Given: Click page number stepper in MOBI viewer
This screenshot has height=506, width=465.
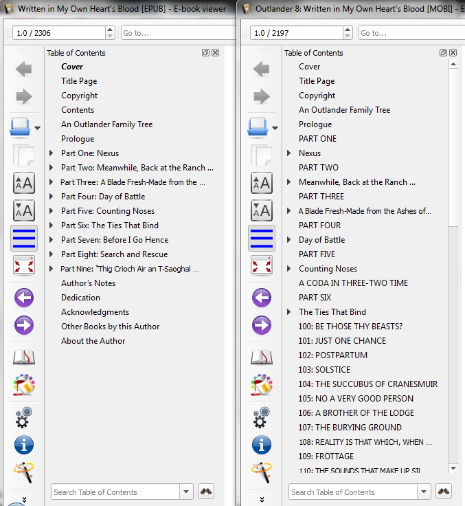Looking at the screenshot, I should 348,33.
